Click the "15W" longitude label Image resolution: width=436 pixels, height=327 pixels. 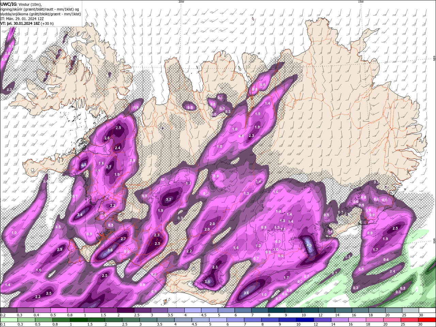click(x=361, y=2)
